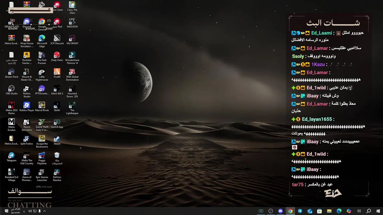Viewport: 383px width, 215px height.
Task: Open the سلة المحذوفات recycle bin icon
Action: pos(57,159)
